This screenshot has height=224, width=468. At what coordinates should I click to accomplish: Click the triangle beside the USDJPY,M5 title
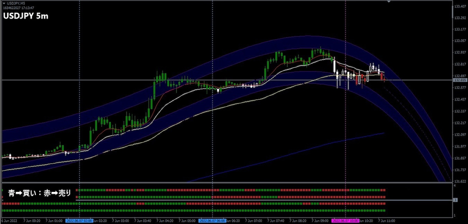point(4,3)
